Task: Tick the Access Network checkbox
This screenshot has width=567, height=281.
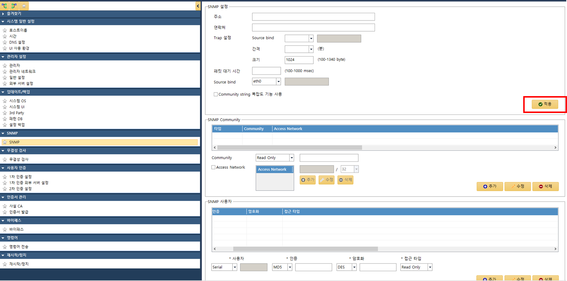Action: click(x=213, y=167)
